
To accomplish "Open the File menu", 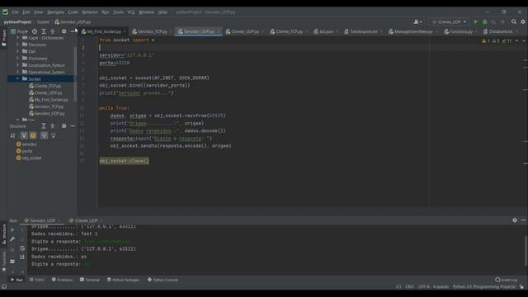I will coord(15,12).
